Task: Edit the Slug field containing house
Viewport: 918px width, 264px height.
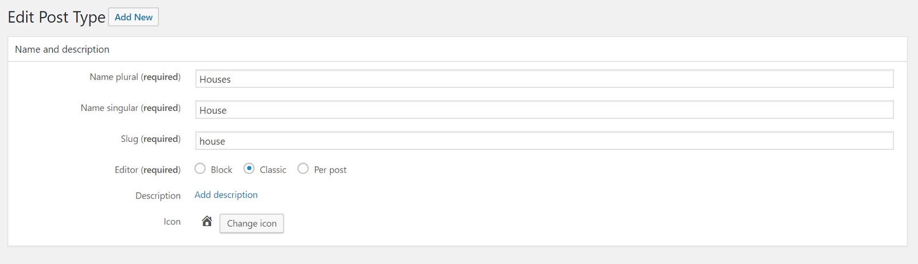Action: click(x=544, y=141)
